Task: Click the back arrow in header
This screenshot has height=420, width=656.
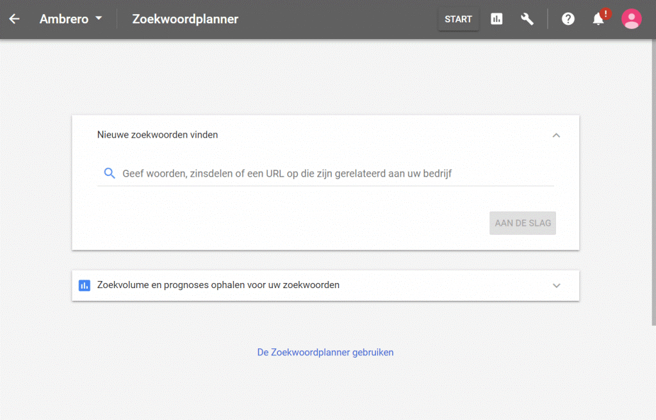Action: point(14,19)
